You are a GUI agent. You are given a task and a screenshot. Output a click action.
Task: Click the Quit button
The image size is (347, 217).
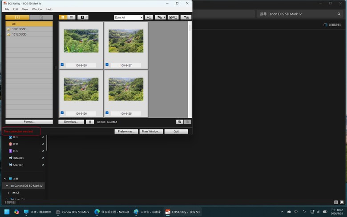coord(176,131)
